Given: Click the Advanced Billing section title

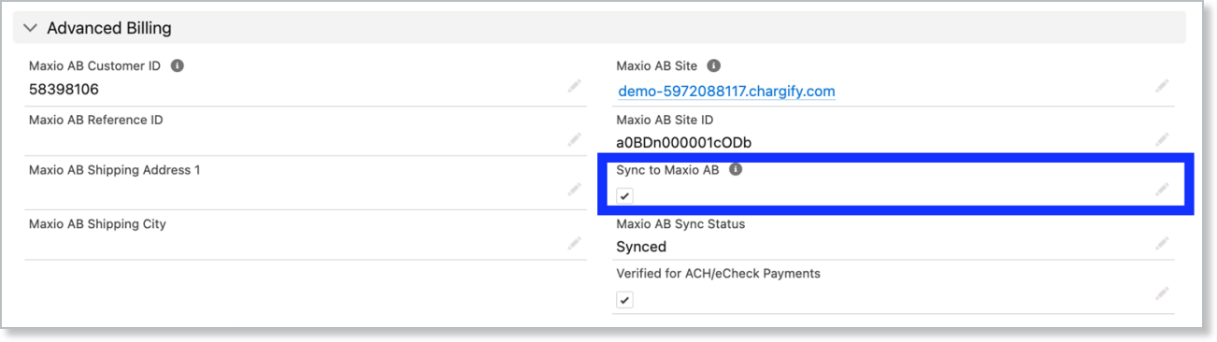Looking at the screenshot, I should 109,28.
